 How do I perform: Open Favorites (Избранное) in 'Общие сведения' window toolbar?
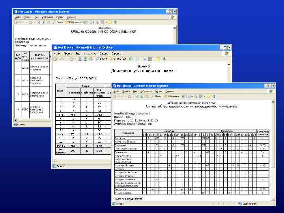pos(73,22)
